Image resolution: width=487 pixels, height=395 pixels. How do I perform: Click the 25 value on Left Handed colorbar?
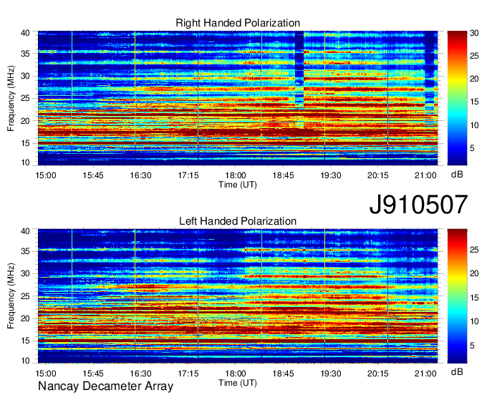(x=474, y=250)
